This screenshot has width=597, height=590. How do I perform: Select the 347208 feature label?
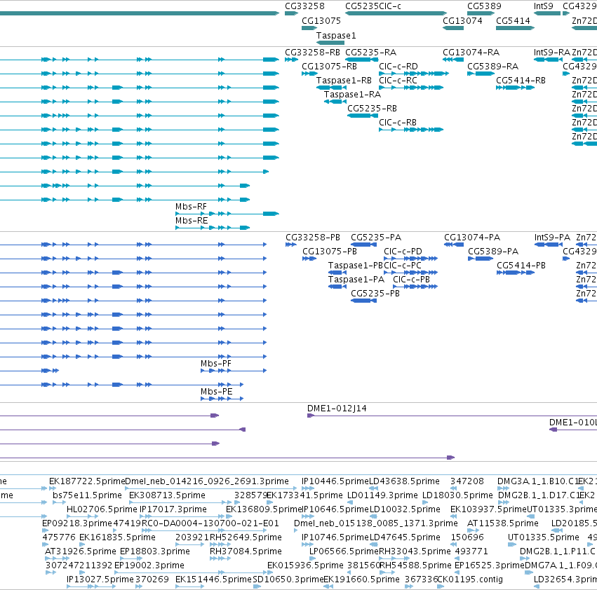467,481
